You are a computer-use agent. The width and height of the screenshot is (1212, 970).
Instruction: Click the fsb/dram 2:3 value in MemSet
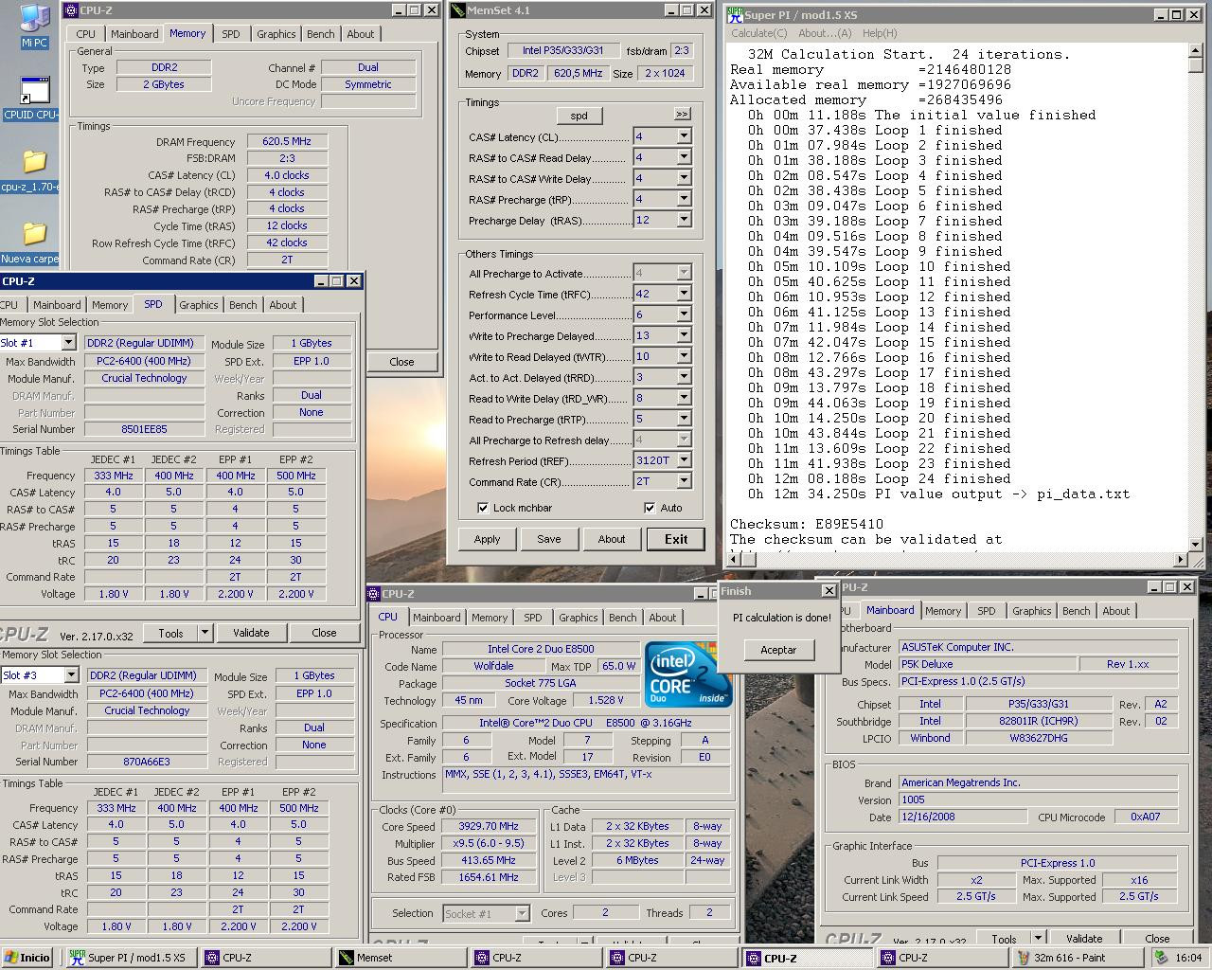coord(682,50)
